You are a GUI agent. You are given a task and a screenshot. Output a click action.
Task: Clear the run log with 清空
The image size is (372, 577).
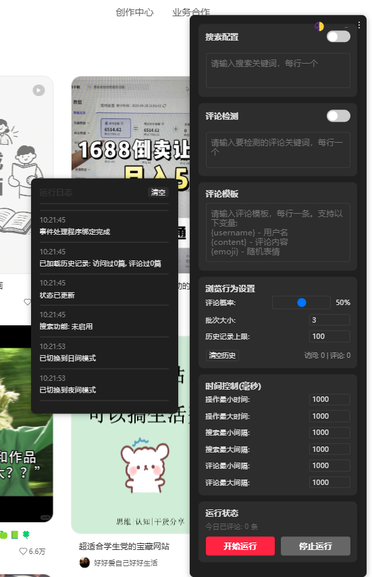(x=158, y=192)
